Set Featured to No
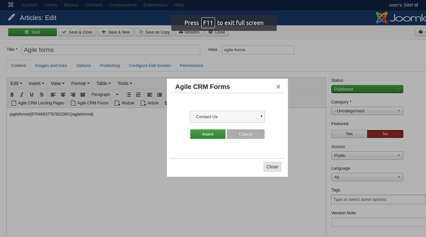Image resolution: width=426 pixels, height=237 pixels. pyautogui.click(x=385, y=134)
